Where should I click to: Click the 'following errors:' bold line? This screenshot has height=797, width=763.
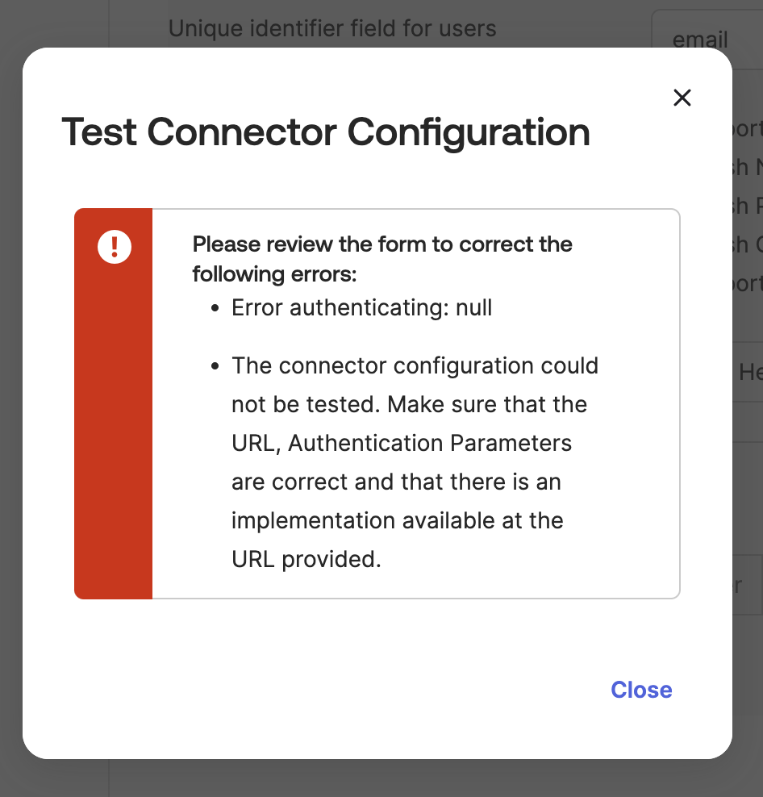pos(274,274)
